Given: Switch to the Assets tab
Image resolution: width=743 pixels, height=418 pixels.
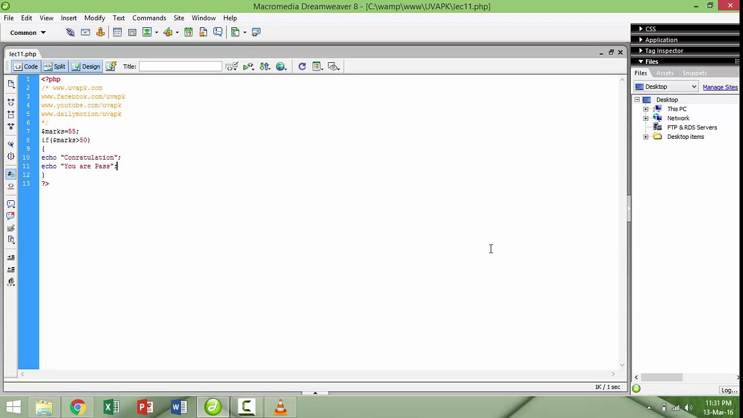Looking at the screenshot, I should coord(665,73).
